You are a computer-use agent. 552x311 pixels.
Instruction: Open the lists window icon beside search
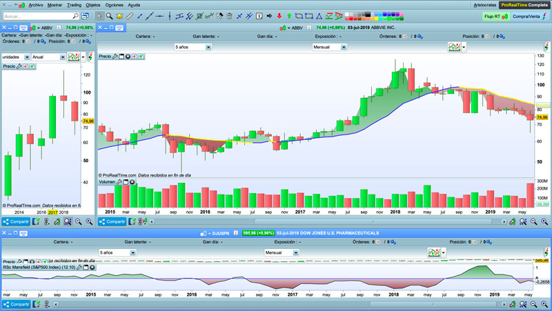85,16
